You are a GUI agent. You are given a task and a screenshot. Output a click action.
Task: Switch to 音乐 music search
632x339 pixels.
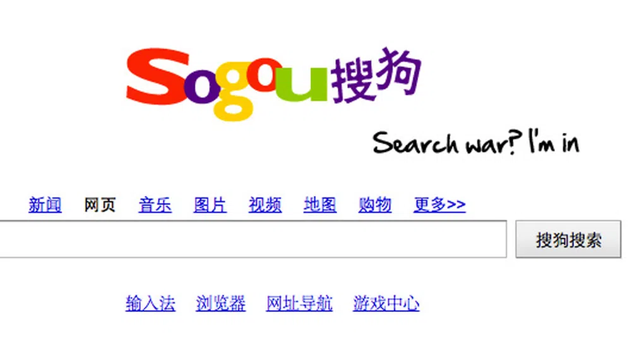click(155, 205)
